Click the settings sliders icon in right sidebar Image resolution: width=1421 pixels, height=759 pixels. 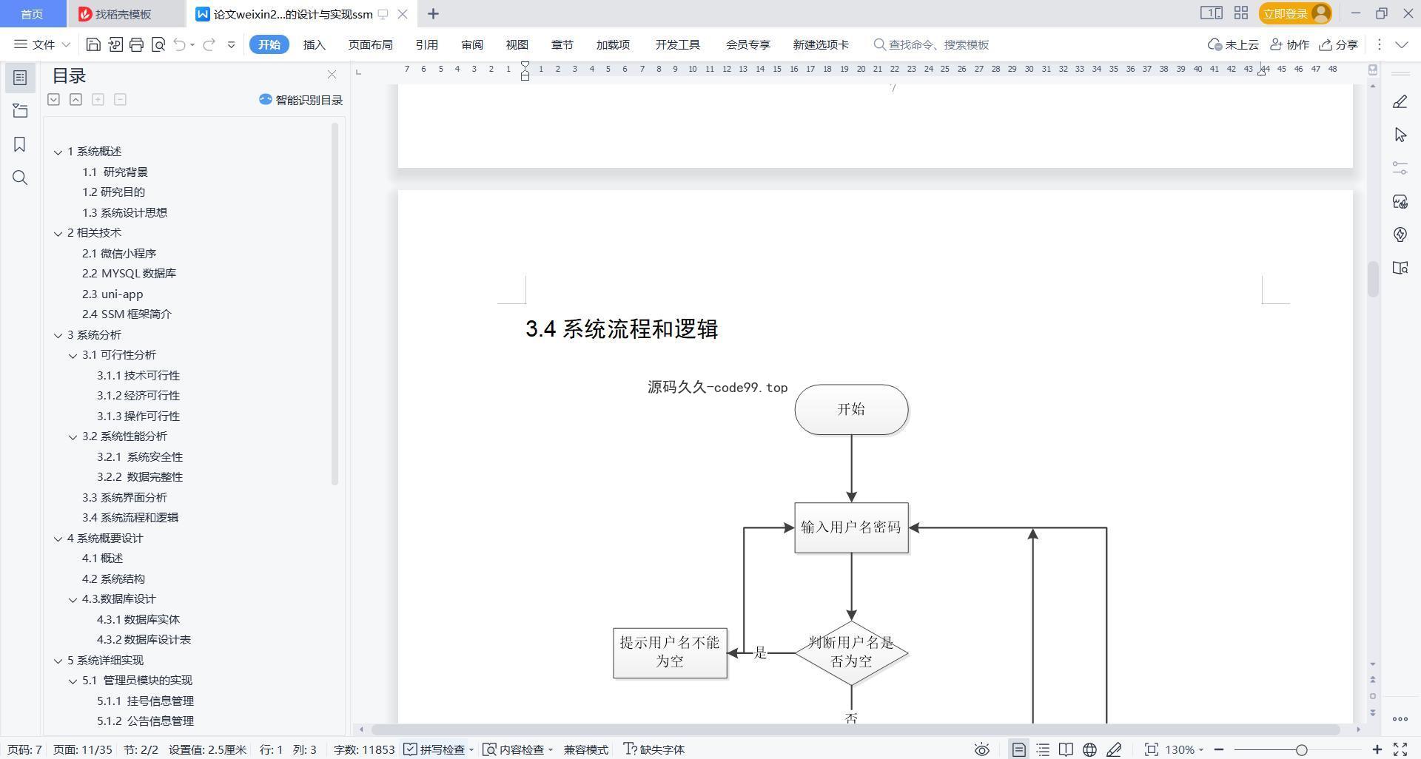(x=1400, y=168)
